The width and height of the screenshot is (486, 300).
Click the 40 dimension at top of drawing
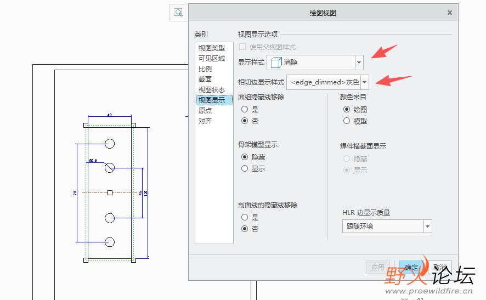[110, 115]
